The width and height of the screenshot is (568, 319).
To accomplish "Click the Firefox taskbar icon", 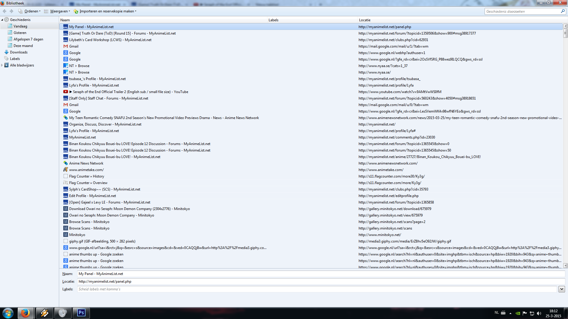I will point(25,313).
